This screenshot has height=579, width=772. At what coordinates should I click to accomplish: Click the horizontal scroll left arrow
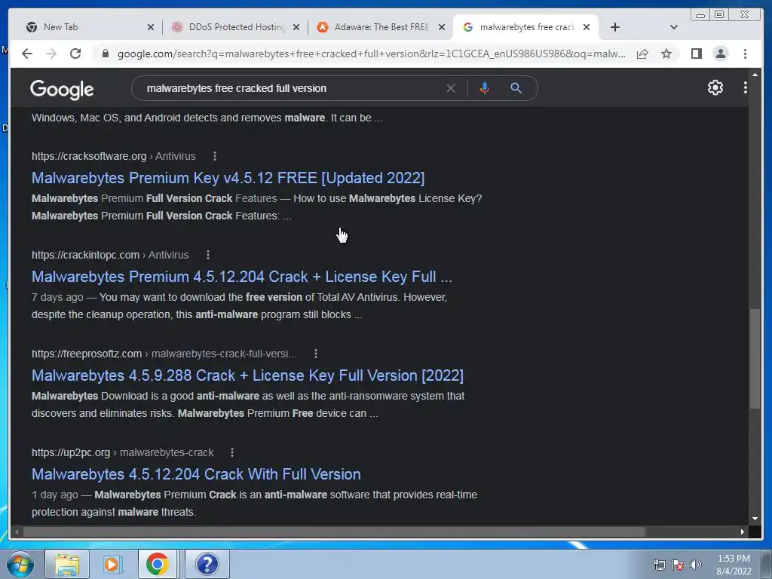17,532
